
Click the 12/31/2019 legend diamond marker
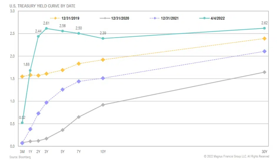click(x=56, y=18)
